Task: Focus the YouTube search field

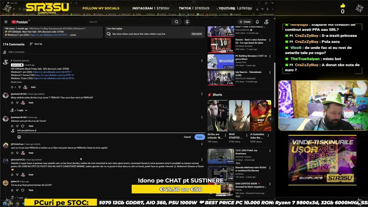Action: point(129,22)
